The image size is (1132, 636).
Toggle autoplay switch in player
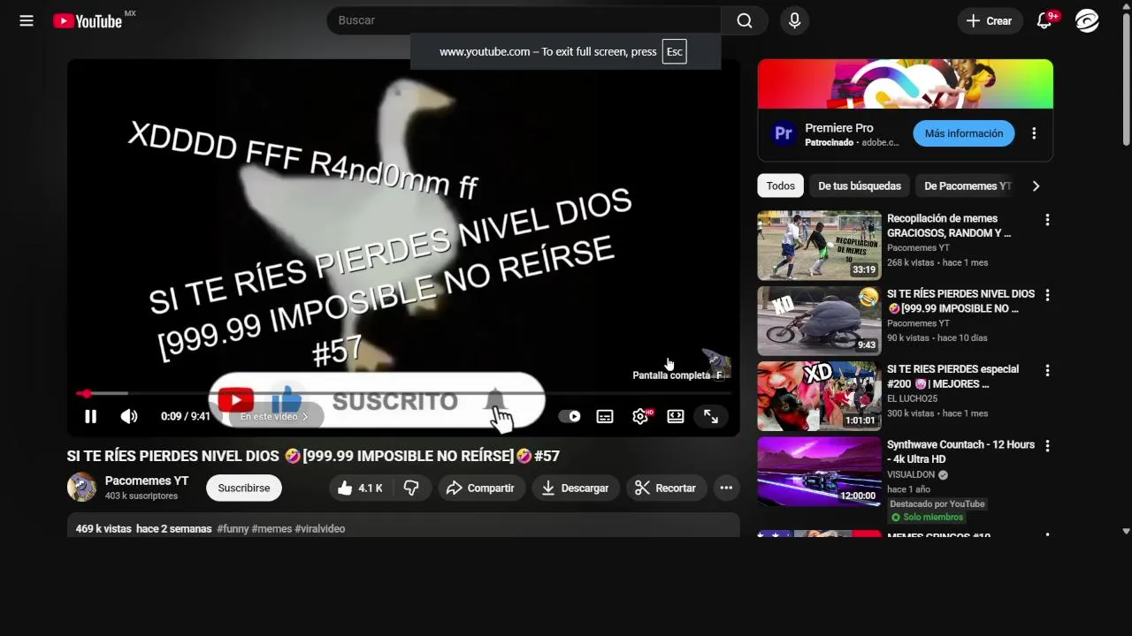[x=570, y=416]
